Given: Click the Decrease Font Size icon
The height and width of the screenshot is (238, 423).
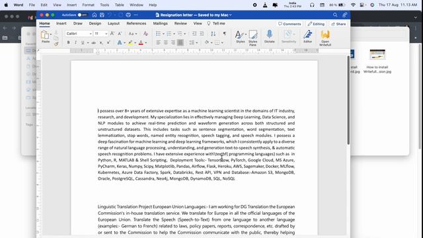Looking at the screenshot, I should 120,34.
